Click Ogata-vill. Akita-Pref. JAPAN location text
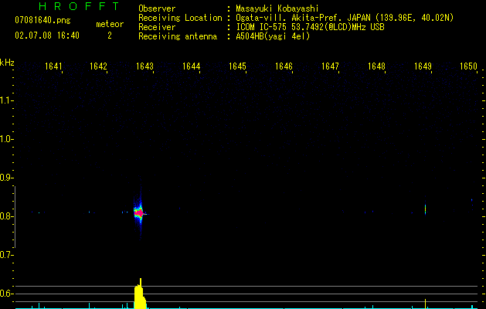The image size is (486, 309). (x=303, y=18)
